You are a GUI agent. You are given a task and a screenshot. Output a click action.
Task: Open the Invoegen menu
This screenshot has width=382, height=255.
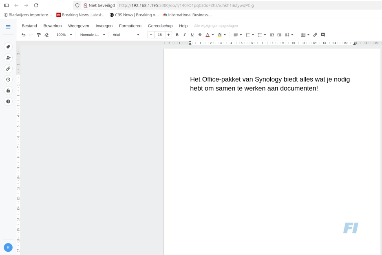pos(104,26)
